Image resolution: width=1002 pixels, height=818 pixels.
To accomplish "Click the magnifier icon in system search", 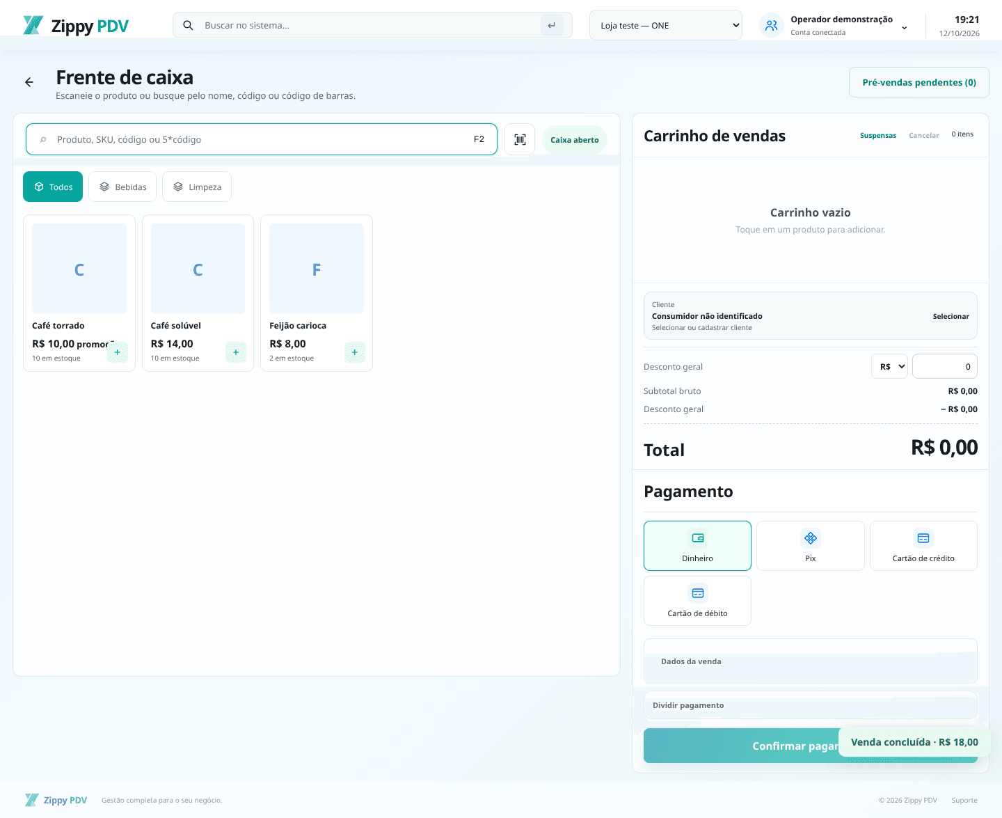I will [188, 25].
